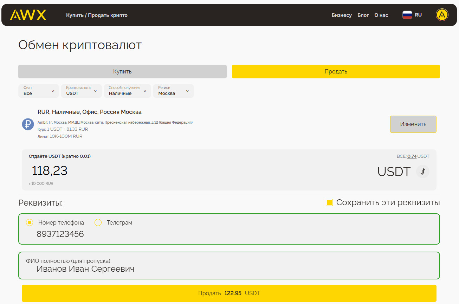
Task: Toggle Сохранить эти реквизиты checkbox
Action: 329,202
